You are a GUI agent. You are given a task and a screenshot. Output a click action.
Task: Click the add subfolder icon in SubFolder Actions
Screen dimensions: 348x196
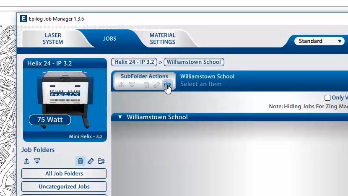(167, 85)
